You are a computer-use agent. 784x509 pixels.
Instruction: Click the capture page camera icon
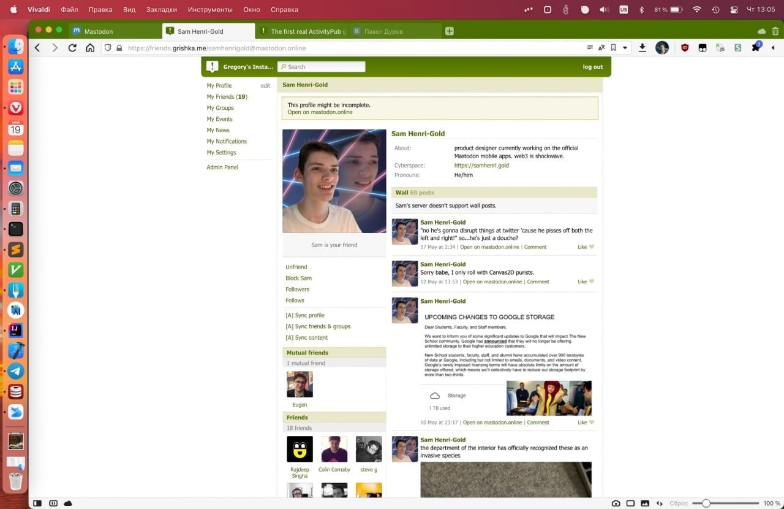click(x=616, y=503)
